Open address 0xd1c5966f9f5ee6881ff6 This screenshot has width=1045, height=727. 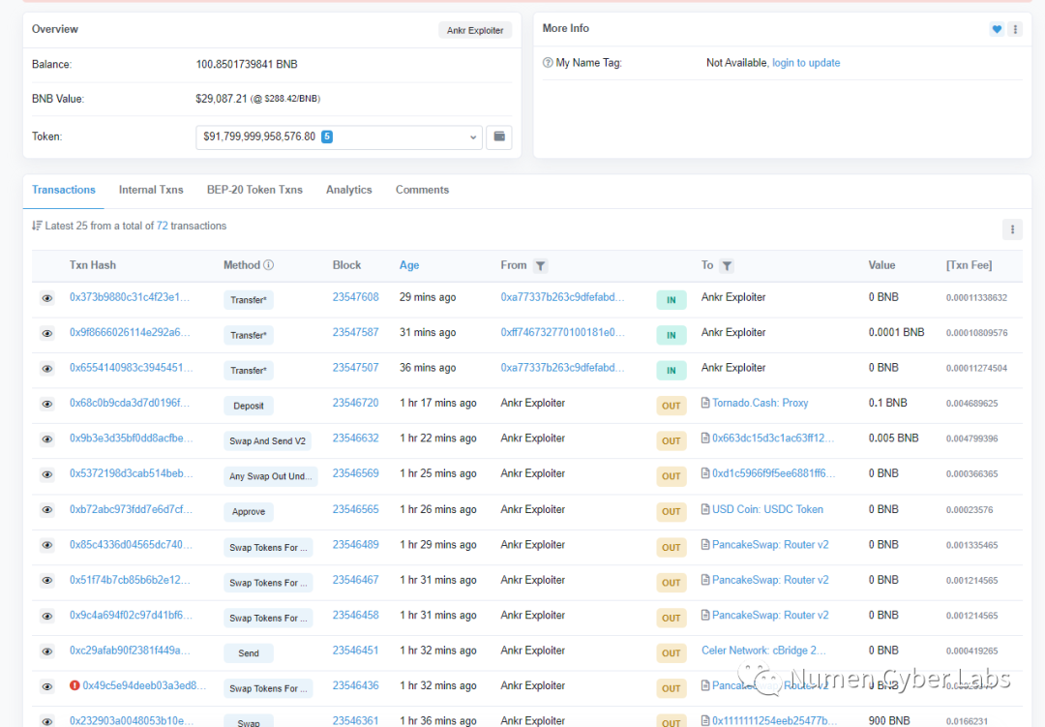[773, 473]
